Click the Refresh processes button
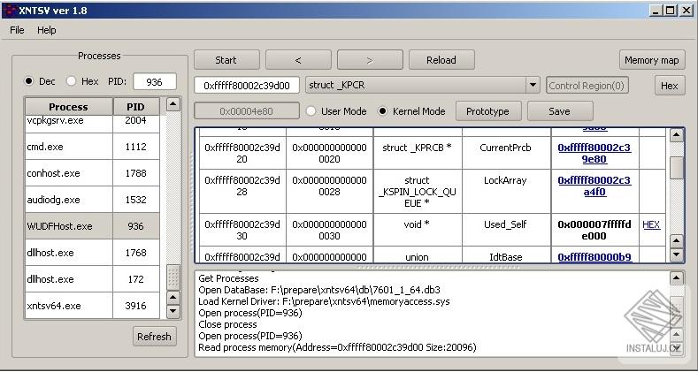Screen dimensions: 698x372 [x=154, y=337]
